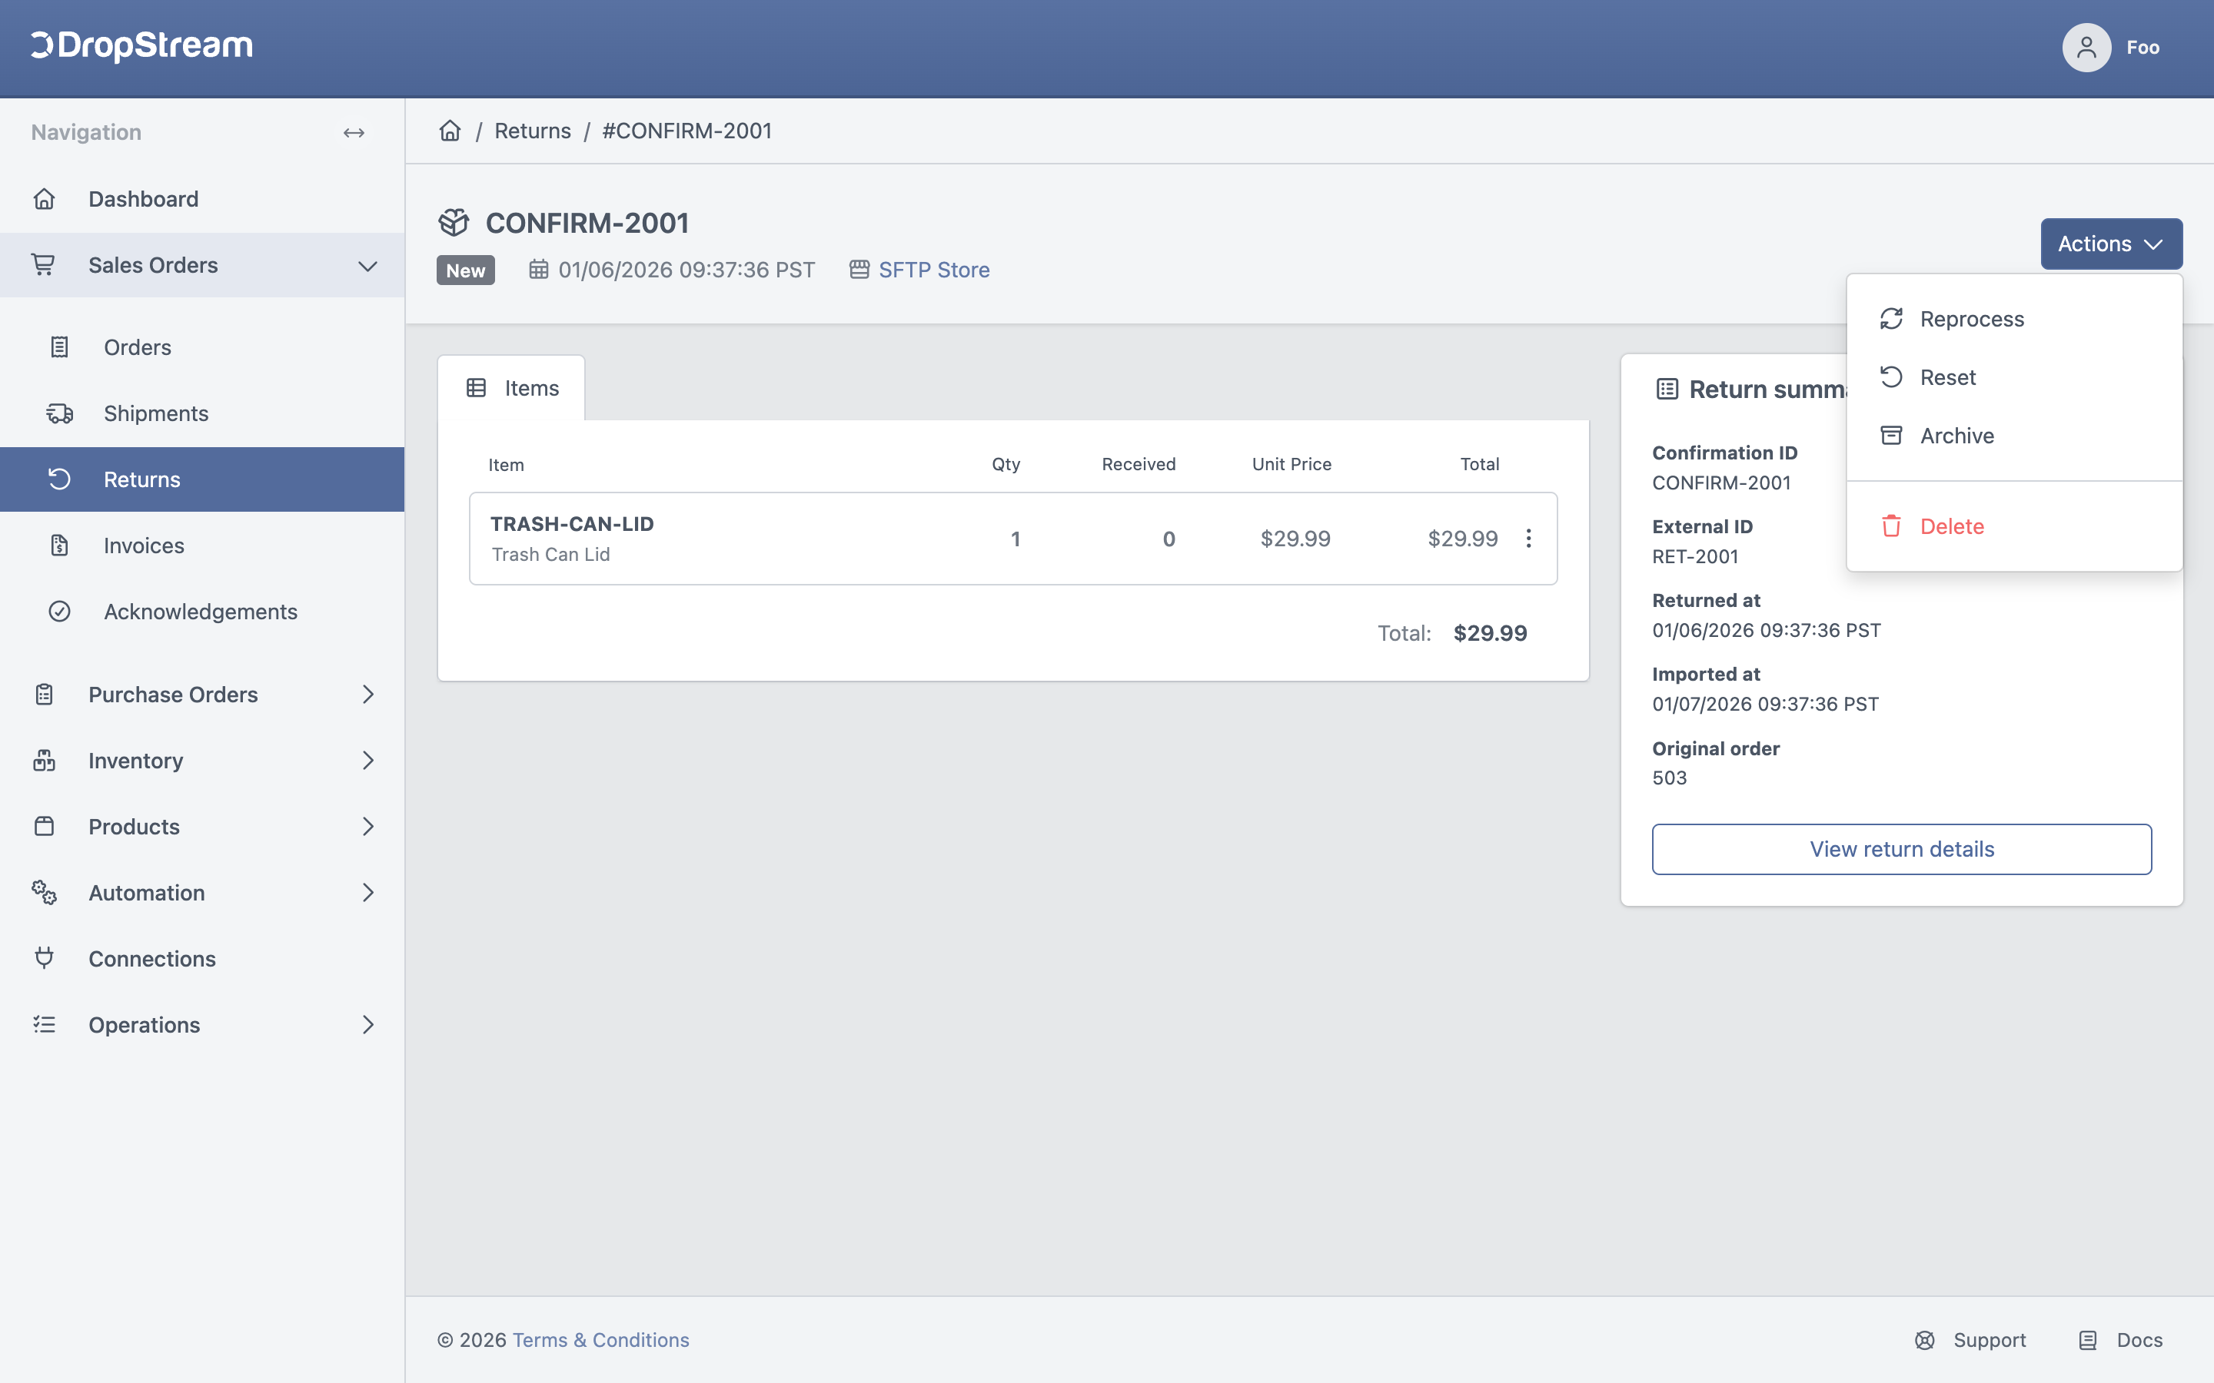Click the New status badge
The image size is (2214, 1383).
point(466,270)
